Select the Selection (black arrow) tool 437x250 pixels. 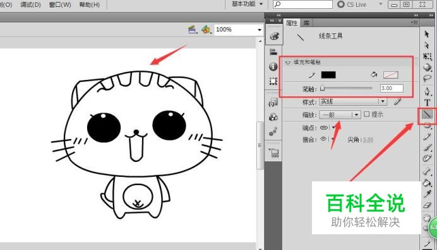(x=427, y=34)
